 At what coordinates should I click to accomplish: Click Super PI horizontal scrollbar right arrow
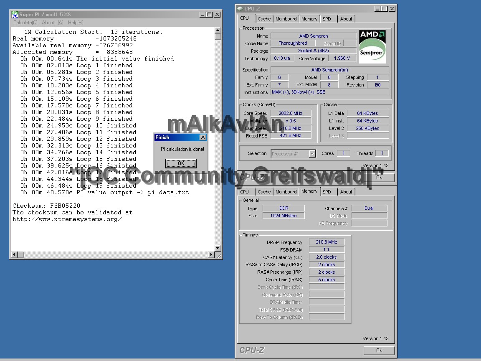tap(211, 254)
